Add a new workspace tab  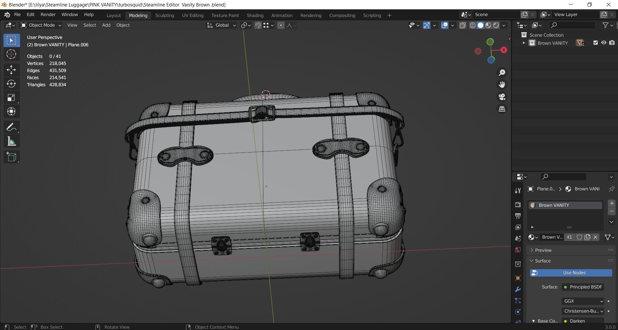coord(389,15)
